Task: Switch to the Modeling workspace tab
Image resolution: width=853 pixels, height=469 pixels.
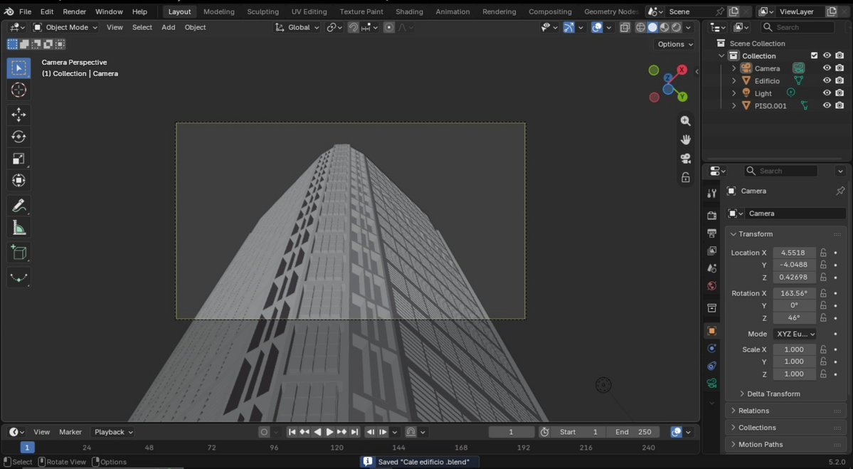Action: click(x=218, y=11)
